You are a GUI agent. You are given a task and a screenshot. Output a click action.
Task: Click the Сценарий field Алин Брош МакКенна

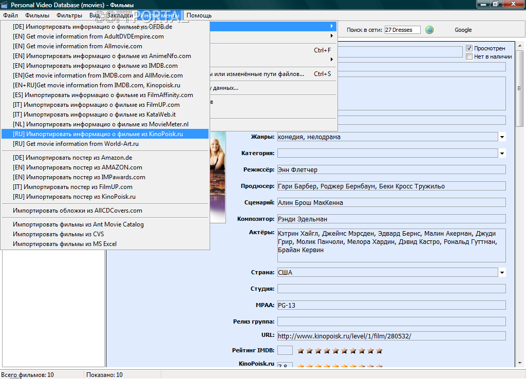pos(391,202)
